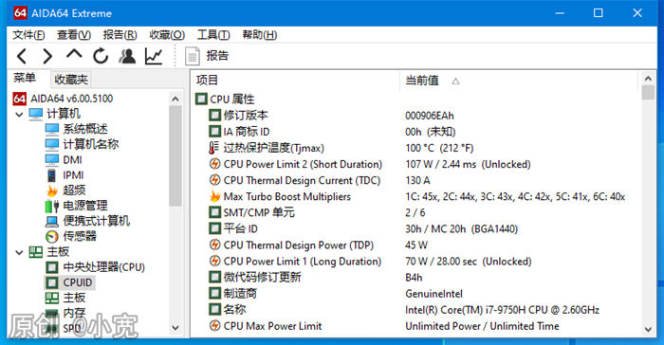Image resolution: width=664 pixels, height=345 pixels.
Task: Open the 帮助(H) menu
Action: click(x=260, y=35)
